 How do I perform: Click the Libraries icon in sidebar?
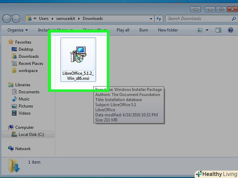pyautogui.click(x=10, y=85)
